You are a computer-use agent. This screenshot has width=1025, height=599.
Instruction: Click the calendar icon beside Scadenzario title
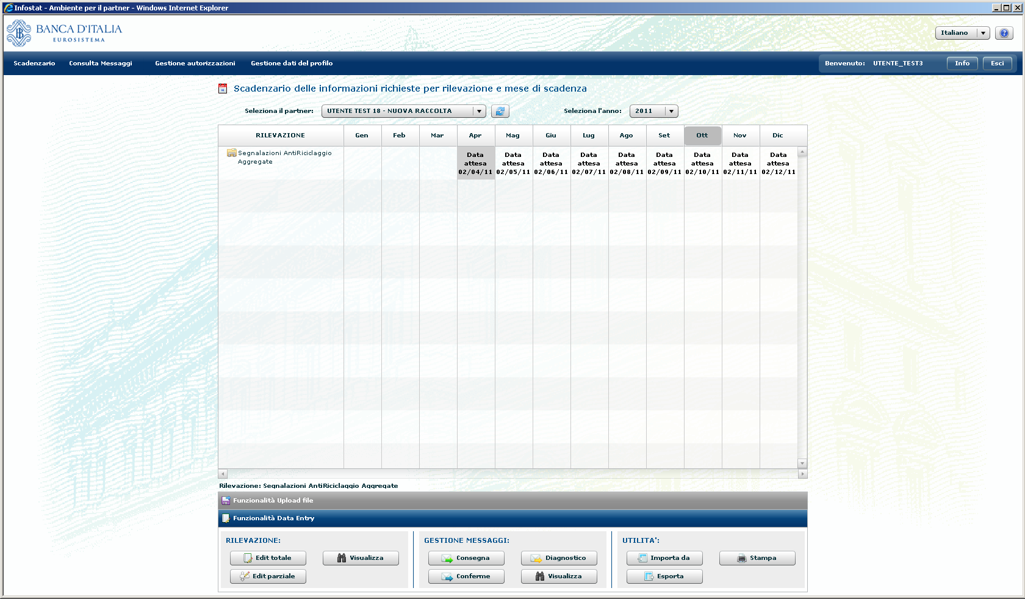pos(223,89)
